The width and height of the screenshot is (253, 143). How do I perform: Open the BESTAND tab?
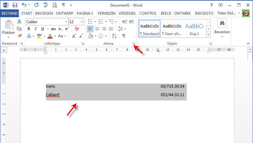(9, 13)
